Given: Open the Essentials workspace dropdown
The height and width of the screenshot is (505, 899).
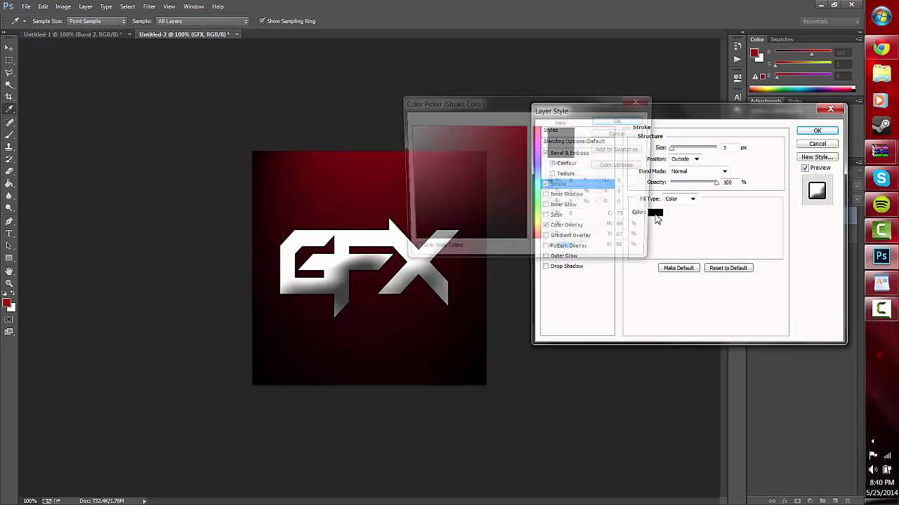Looking at the screenshot, I should pos(831,22).
